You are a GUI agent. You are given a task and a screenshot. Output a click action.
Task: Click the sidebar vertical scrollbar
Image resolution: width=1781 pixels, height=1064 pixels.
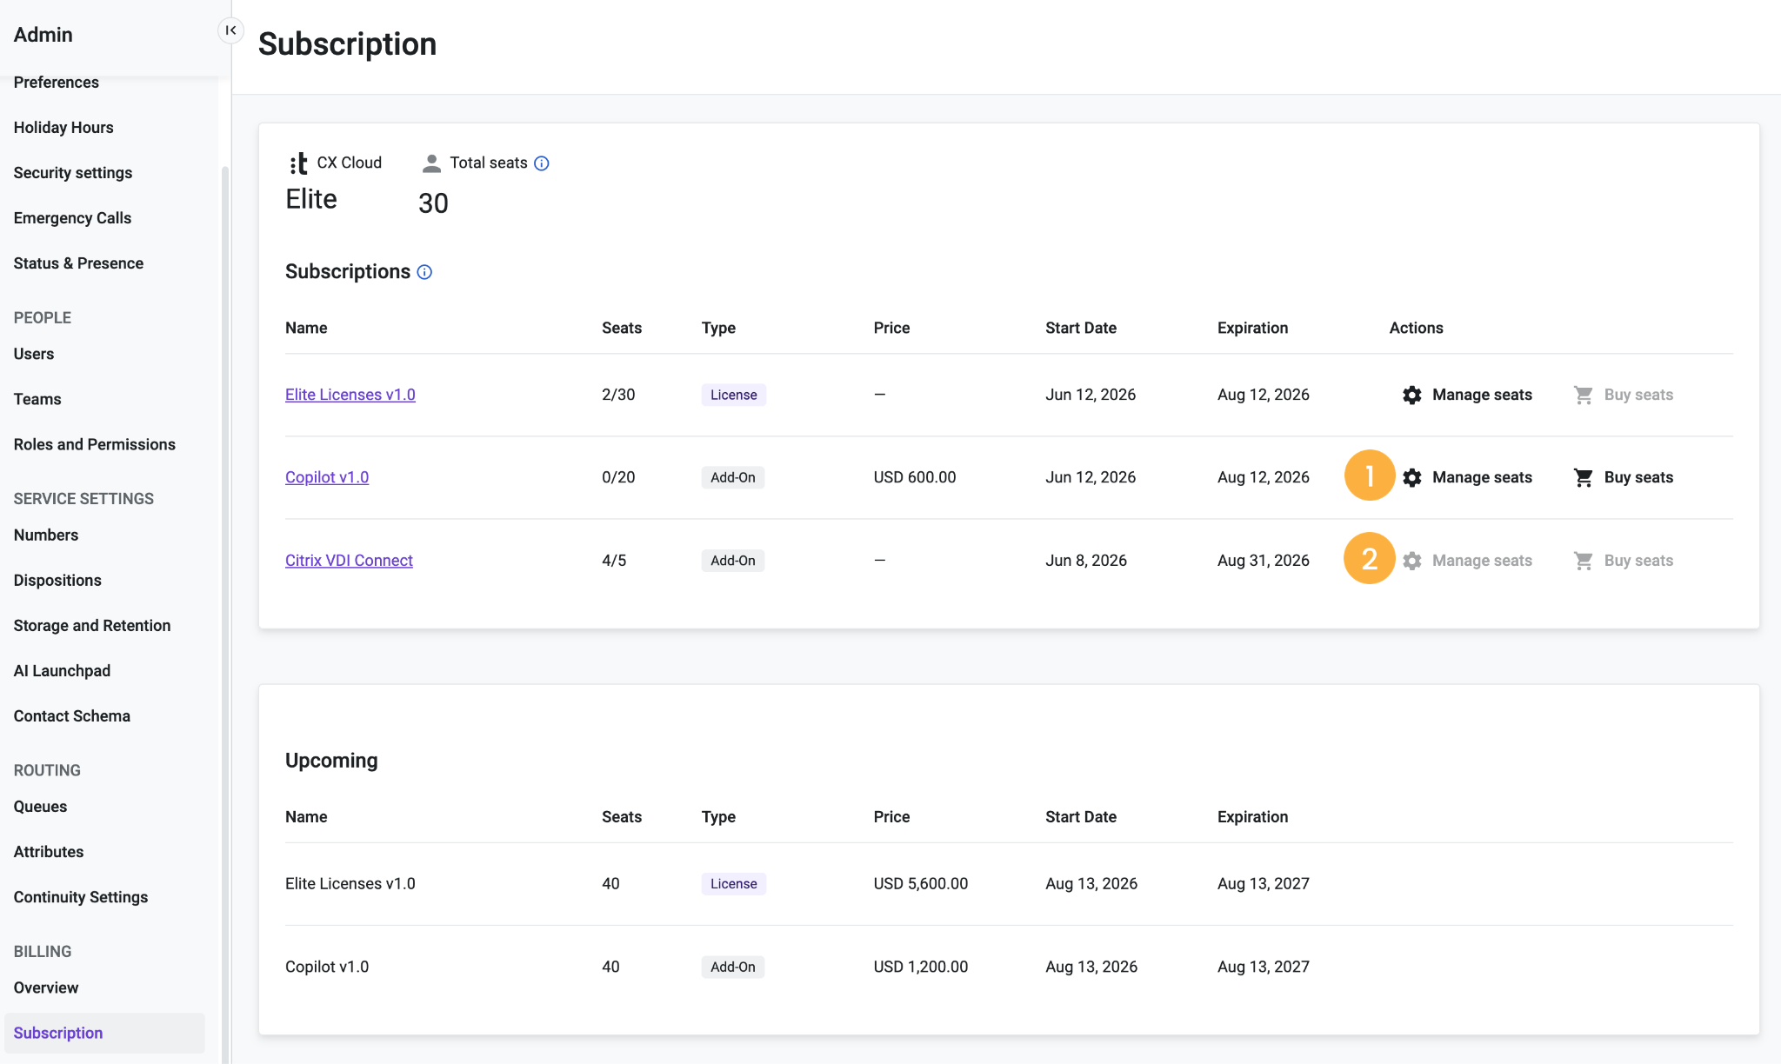pyautogui.click(x=225, y=608)
